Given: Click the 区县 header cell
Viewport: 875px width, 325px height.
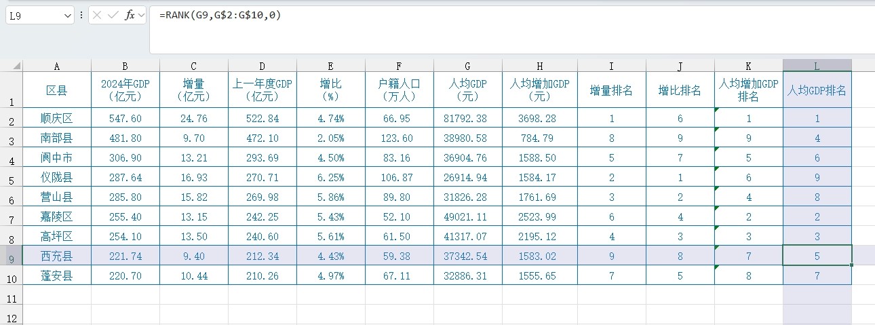Looking at the screenshot, I should (57, 90).
